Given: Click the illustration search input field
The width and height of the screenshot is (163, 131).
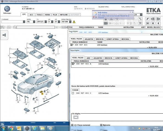Looking at the screenshot, I should click(x=36, y=27).
